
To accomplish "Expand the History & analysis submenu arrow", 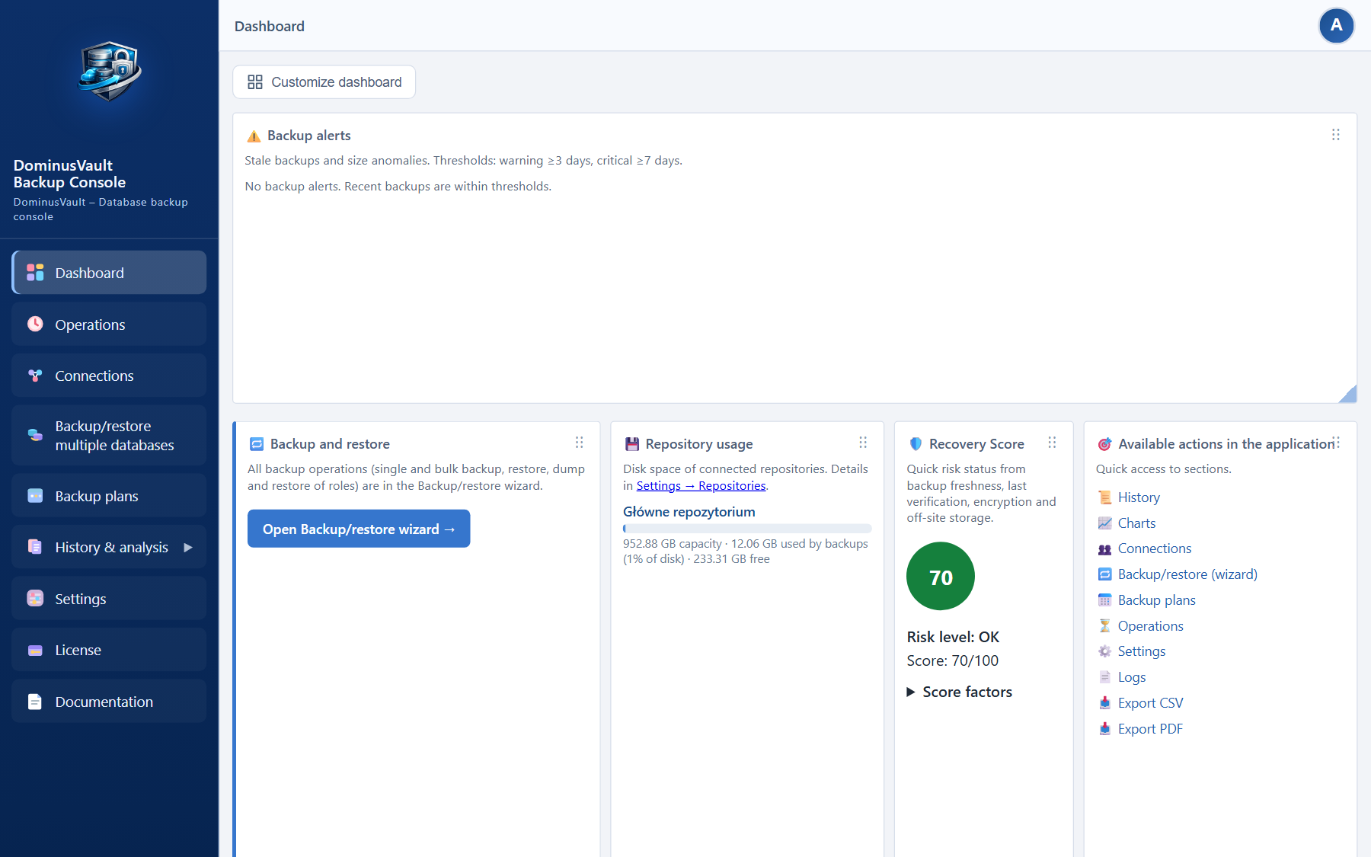I will (x=188, y=547).
